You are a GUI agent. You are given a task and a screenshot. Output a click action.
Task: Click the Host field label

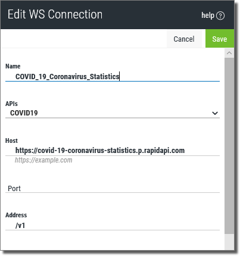(x=11, y=141)
